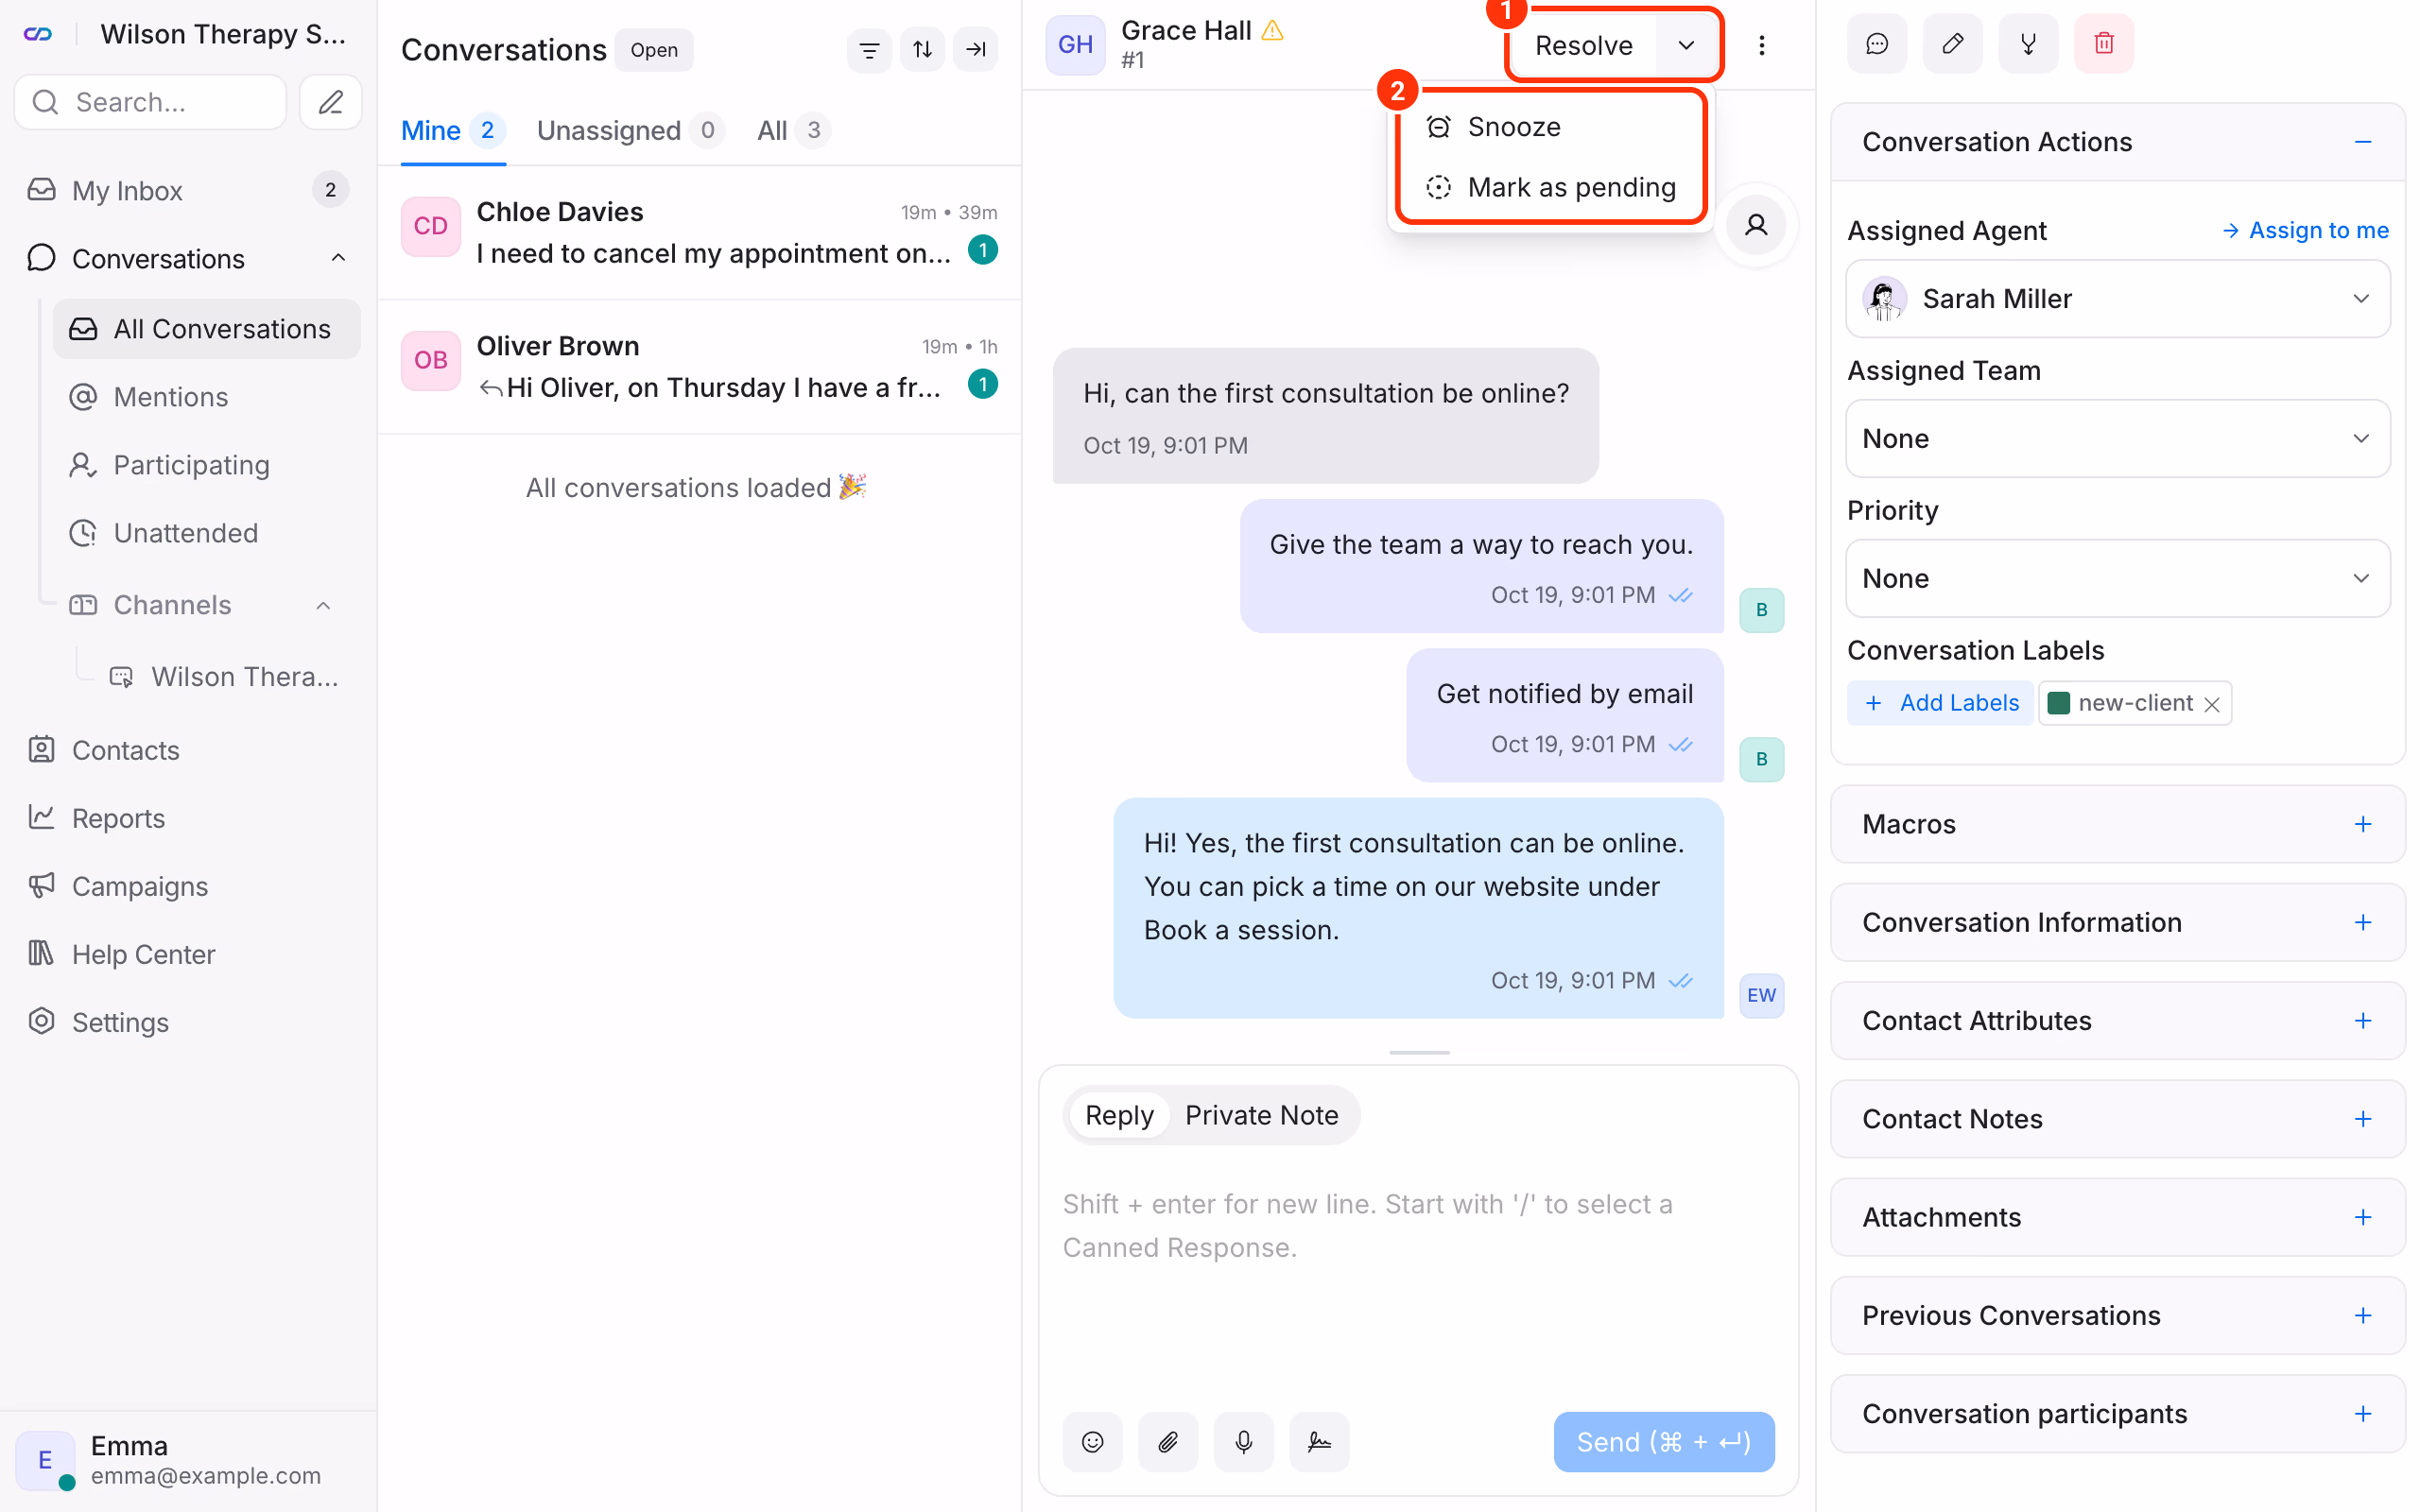Click the compose new conversation pencil icon
The image size is (2420, 1512).
pyautogui.click(x=330, y=102)
